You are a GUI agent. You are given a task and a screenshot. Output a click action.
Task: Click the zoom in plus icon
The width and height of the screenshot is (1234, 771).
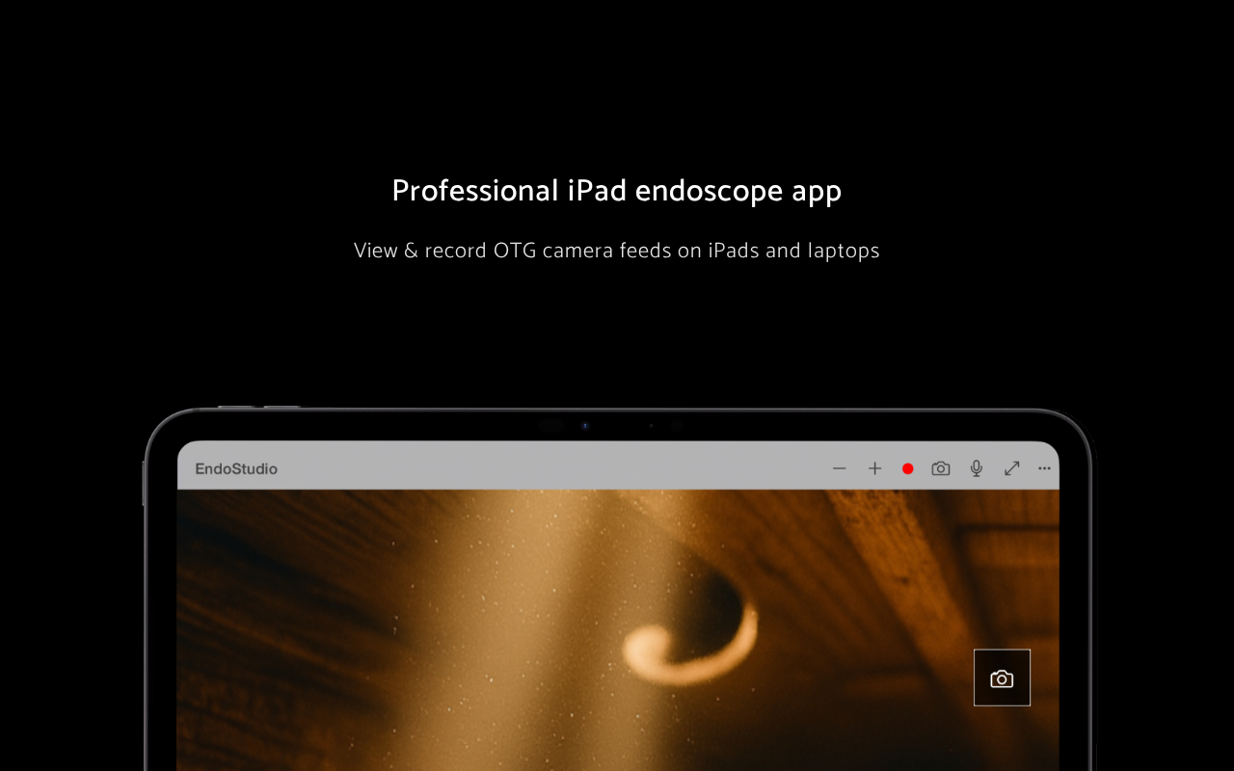tap(874, 468)
